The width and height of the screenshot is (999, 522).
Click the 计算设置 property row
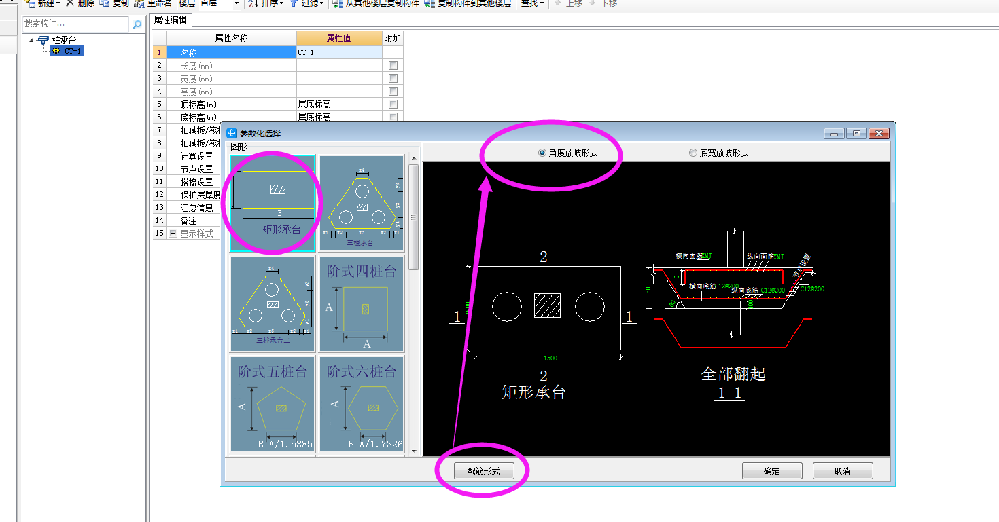tap(196, 156)
